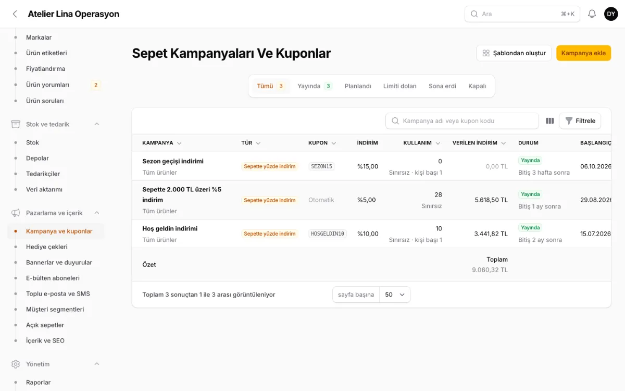Click the 5.618,50 TL discount value

pos(491,200)
